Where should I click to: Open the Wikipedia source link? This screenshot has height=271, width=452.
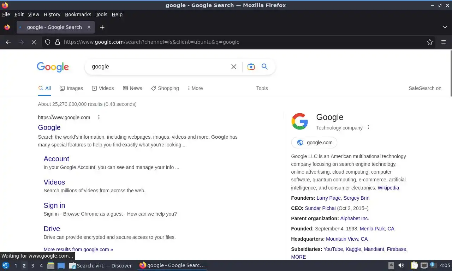[x=388, y=188]
